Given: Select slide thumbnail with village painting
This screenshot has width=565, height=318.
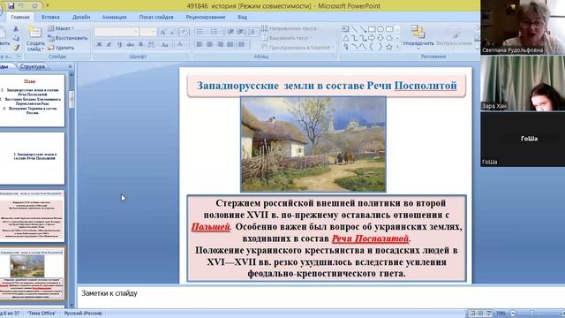Looking at the screenshot, I should pyautogui.click(x=33, y=274).
